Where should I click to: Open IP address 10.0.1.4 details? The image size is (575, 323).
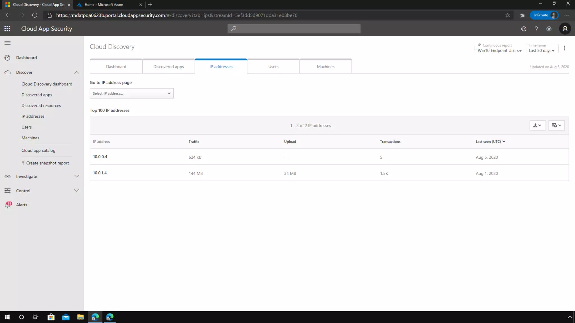coord(100,173)
